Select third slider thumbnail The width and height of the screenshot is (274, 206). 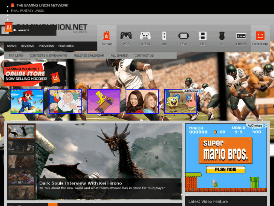point(21,162)
